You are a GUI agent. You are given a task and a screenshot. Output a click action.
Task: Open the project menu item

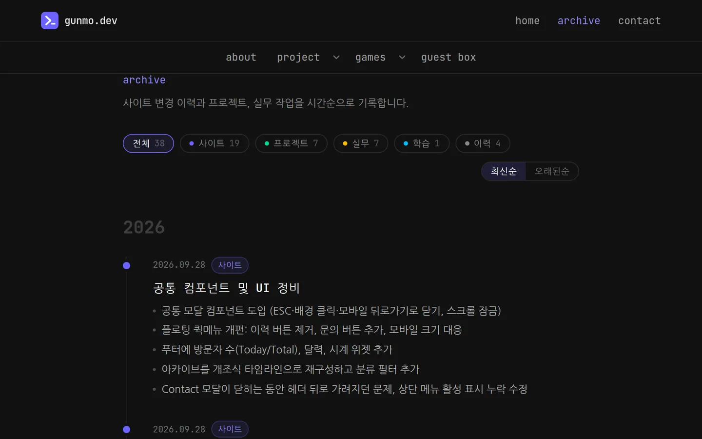(298, 57)
